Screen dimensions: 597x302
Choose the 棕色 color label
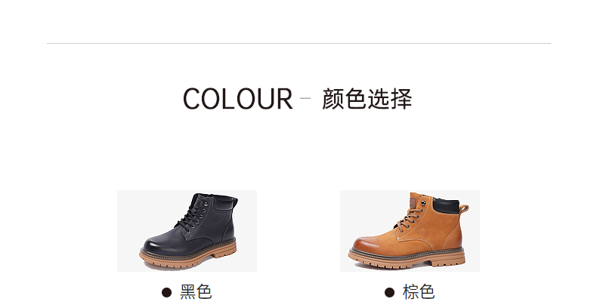pyautogui.click(x=419, y=292)
